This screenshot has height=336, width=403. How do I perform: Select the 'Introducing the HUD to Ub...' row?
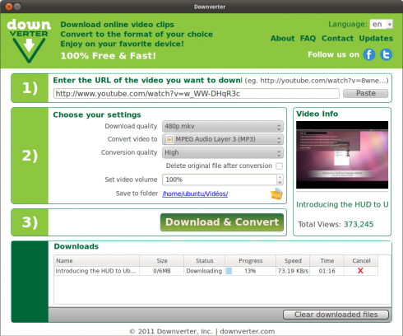[215, 271]
